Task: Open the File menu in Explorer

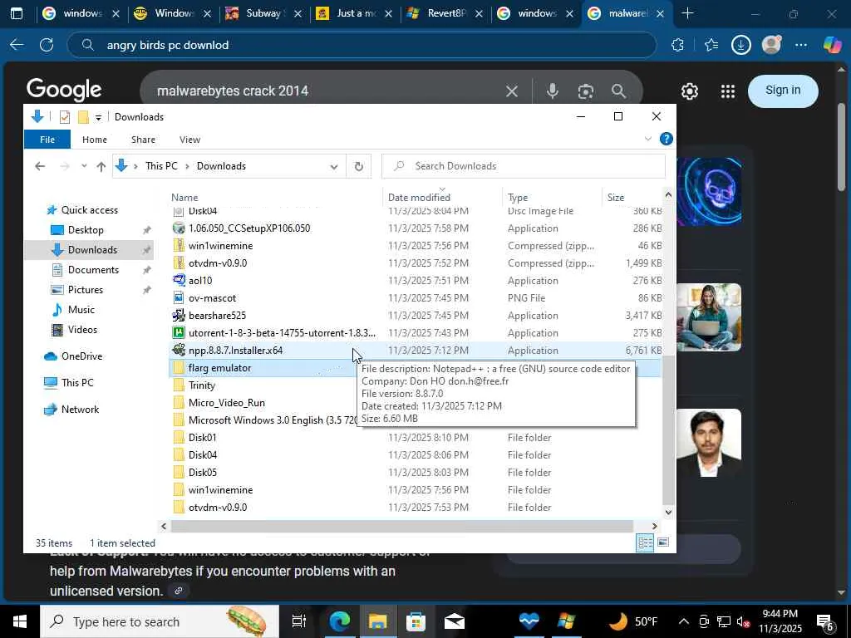Action: [x=47, y=140]
